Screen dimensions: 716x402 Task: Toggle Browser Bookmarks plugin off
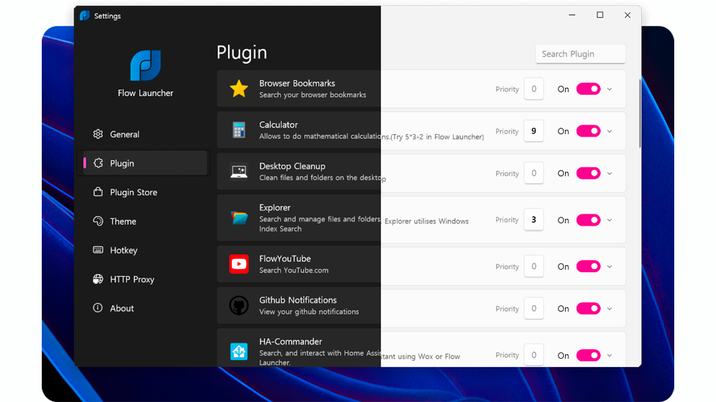588,89
